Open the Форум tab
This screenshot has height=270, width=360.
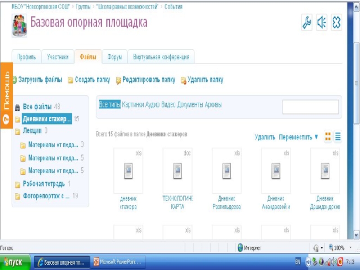[115, 57]
